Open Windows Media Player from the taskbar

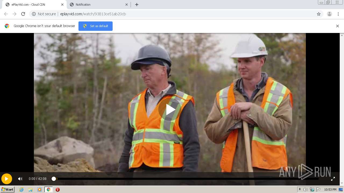[x=40, y=190]
